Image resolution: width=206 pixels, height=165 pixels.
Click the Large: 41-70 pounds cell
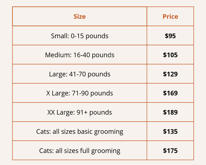click(x=80, y=74)
